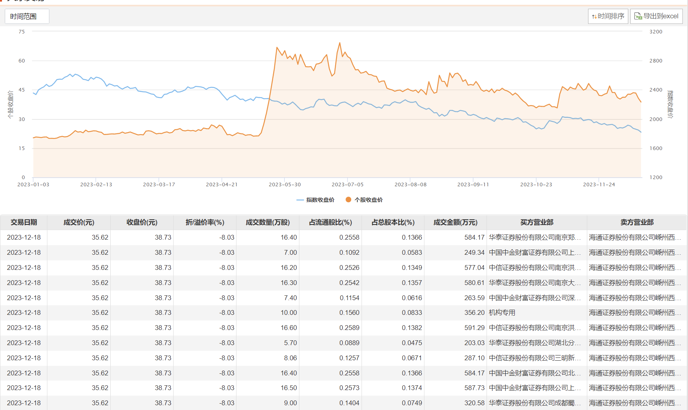The image size is (688, 410).
Task: Toggle the 个股收盘价 legend series
Action: pyautogui.click(x=364, y=200)
